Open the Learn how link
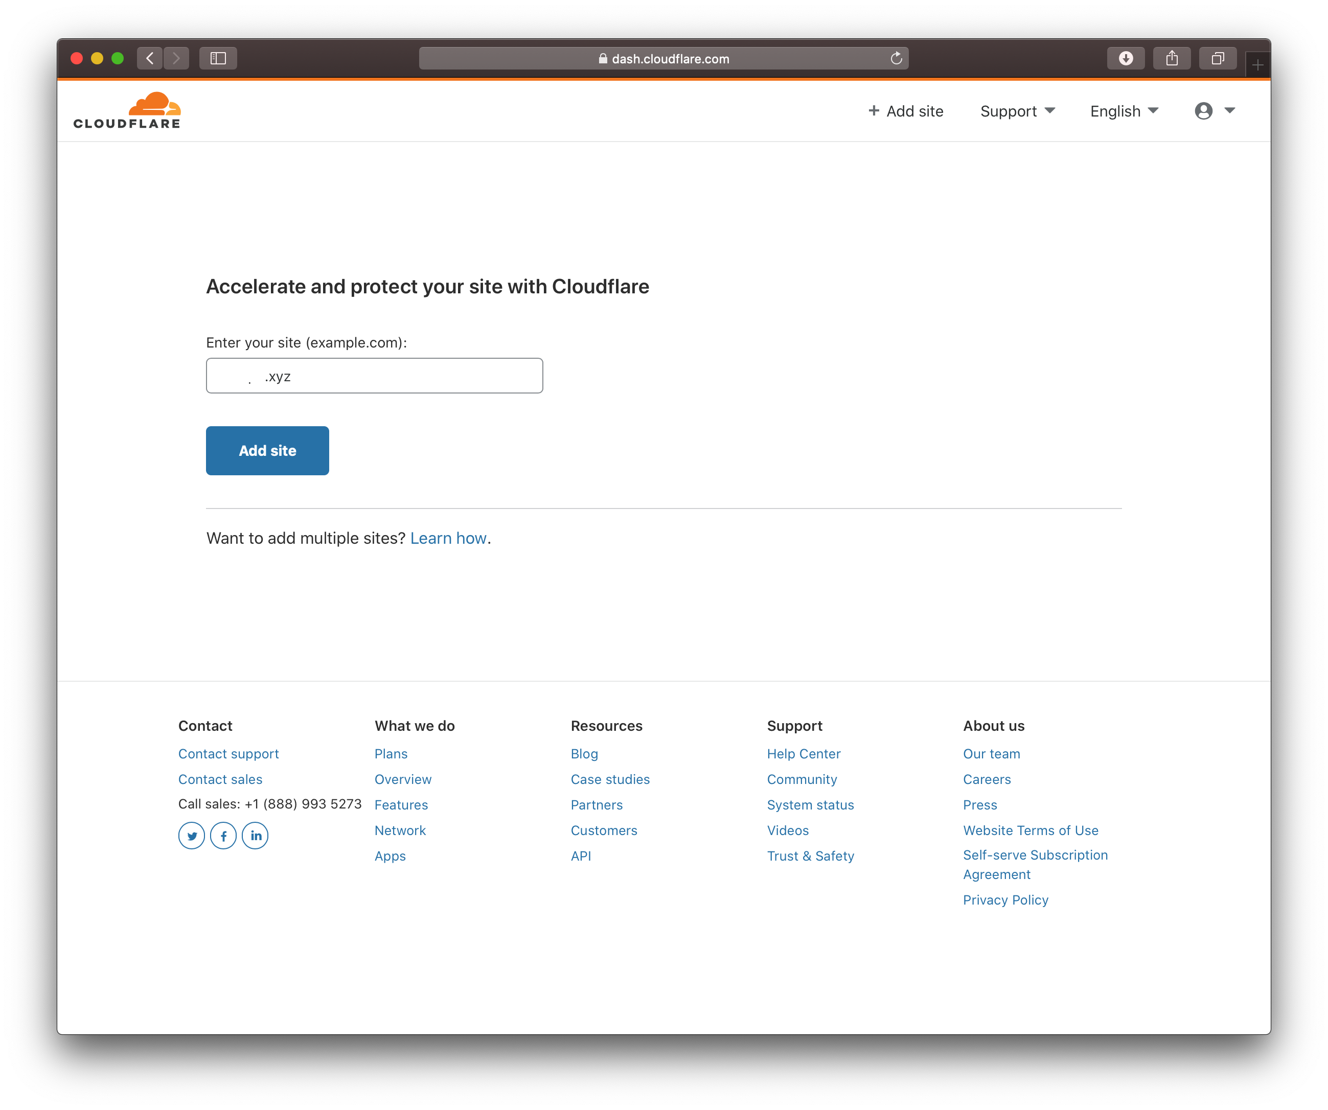1328x1110 pixels. [448, 538]
